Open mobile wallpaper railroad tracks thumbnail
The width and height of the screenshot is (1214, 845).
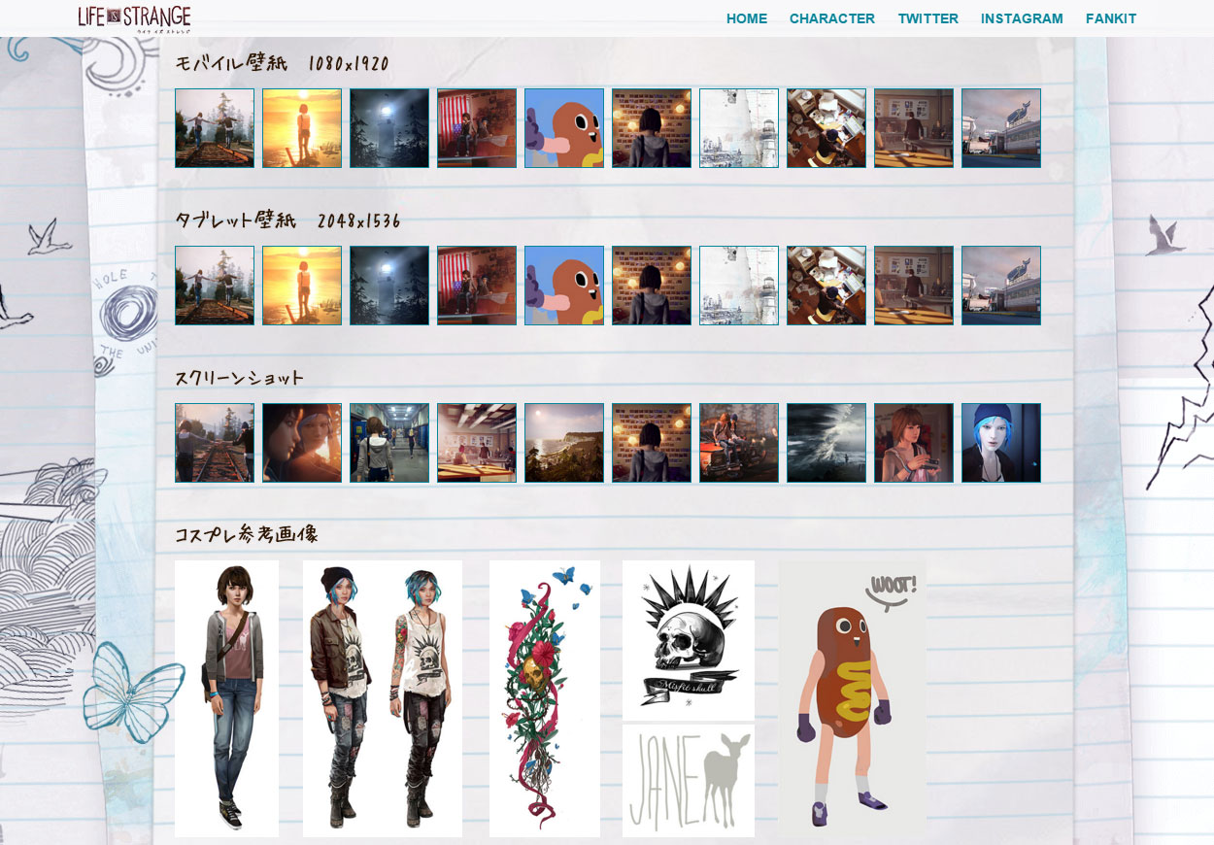pyautogui.click(x=215, y=128)
